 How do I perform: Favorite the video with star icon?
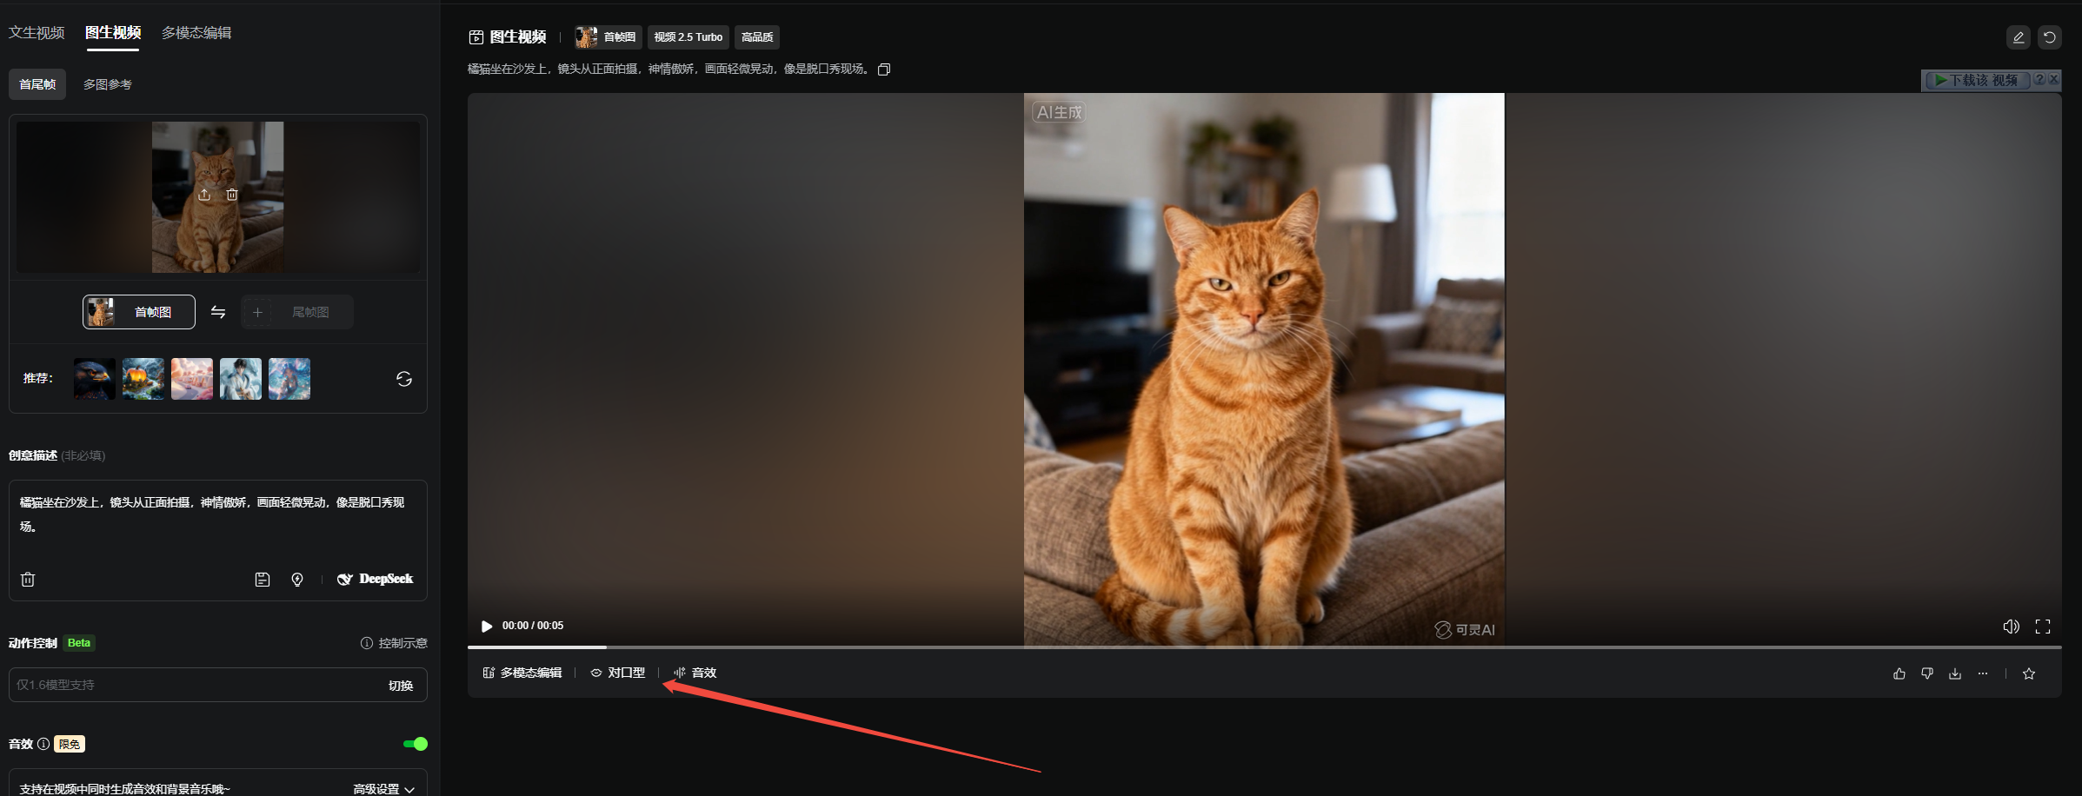[x=2029, y=673]
